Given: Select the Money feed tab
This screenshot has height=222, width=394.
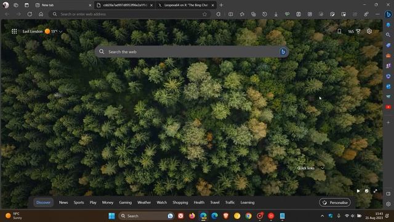Looking at the screenshot, I should coord(108,202).
